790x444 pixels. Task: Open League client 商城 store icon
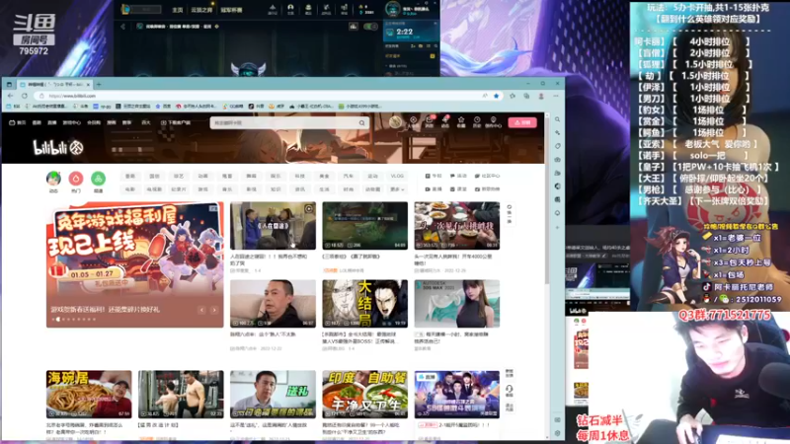(x=344, y=9)
